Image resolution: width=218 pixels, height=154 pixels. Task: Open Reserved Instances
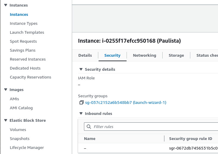[x=28, y=59]
